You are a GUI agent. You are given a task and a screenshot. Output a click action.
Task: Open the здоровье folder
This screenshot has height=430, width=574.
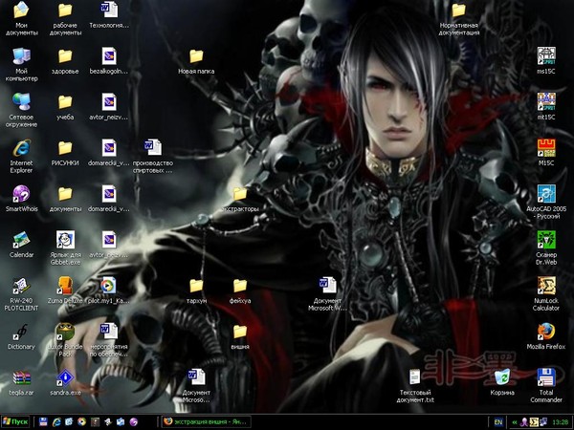click(x=65, y=61)
